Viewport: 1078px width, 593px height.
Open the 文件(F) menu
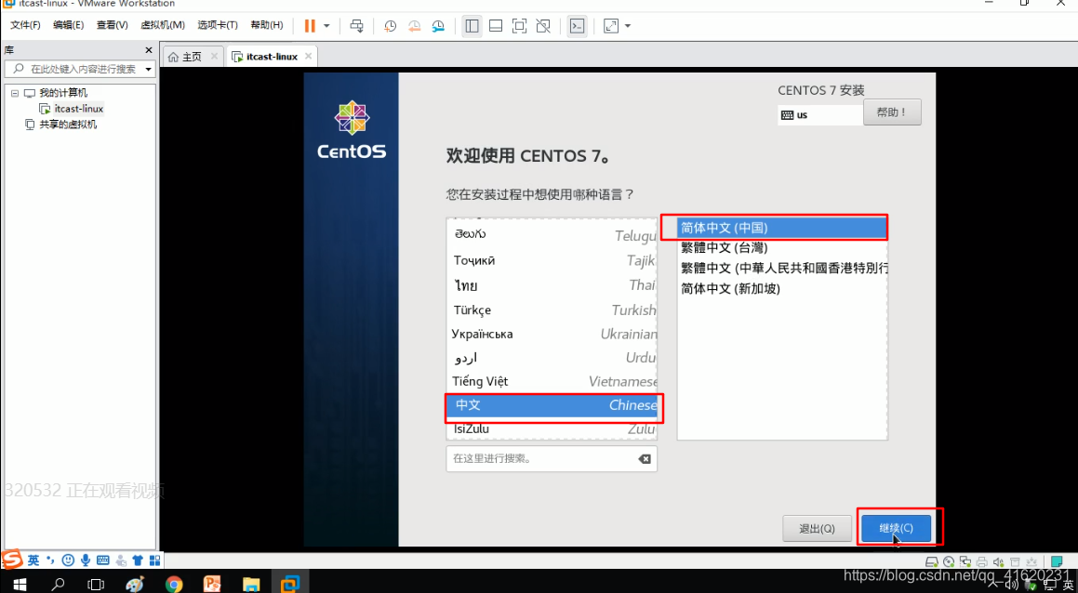[25, 25]
